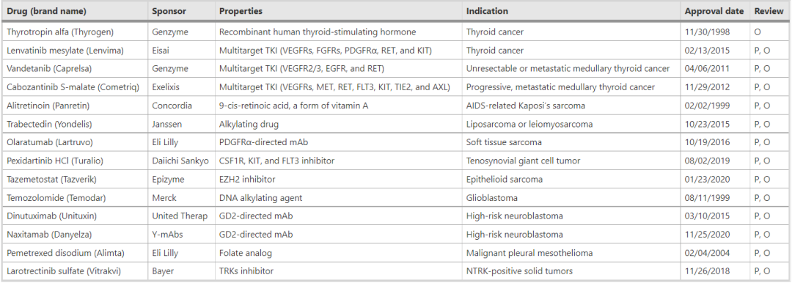Select the Tenosynovial giant cell tumor indication
This screenshot has width=792, height=283.
click(x=524, y=161)
